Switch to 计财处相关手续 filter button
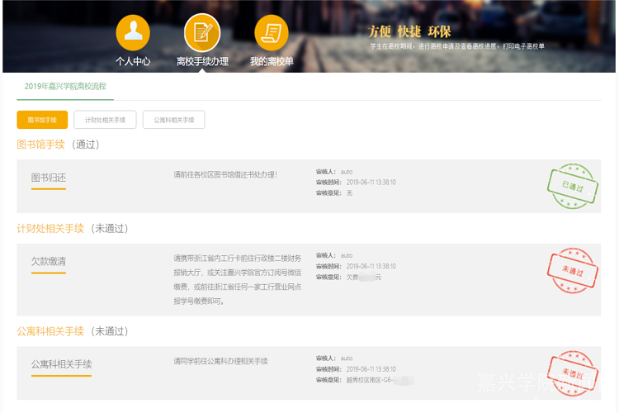Screen dimensions: 619x413 (x=105, y=120)
